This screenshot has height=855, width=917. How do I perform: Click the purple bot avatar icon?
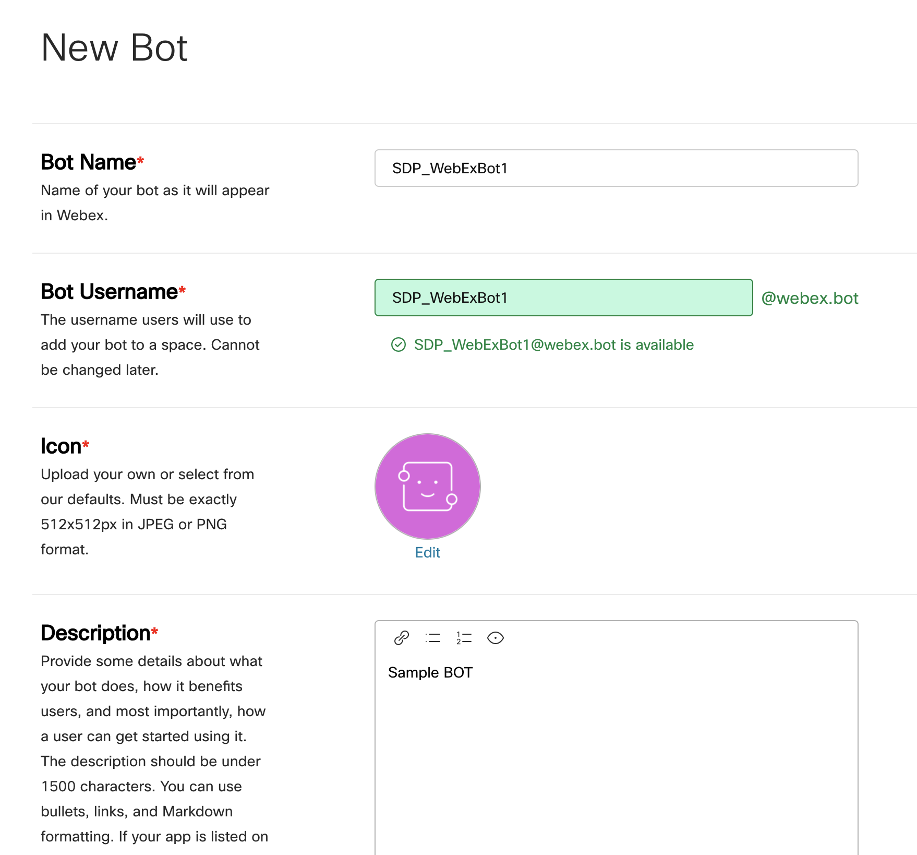(427, 486)
